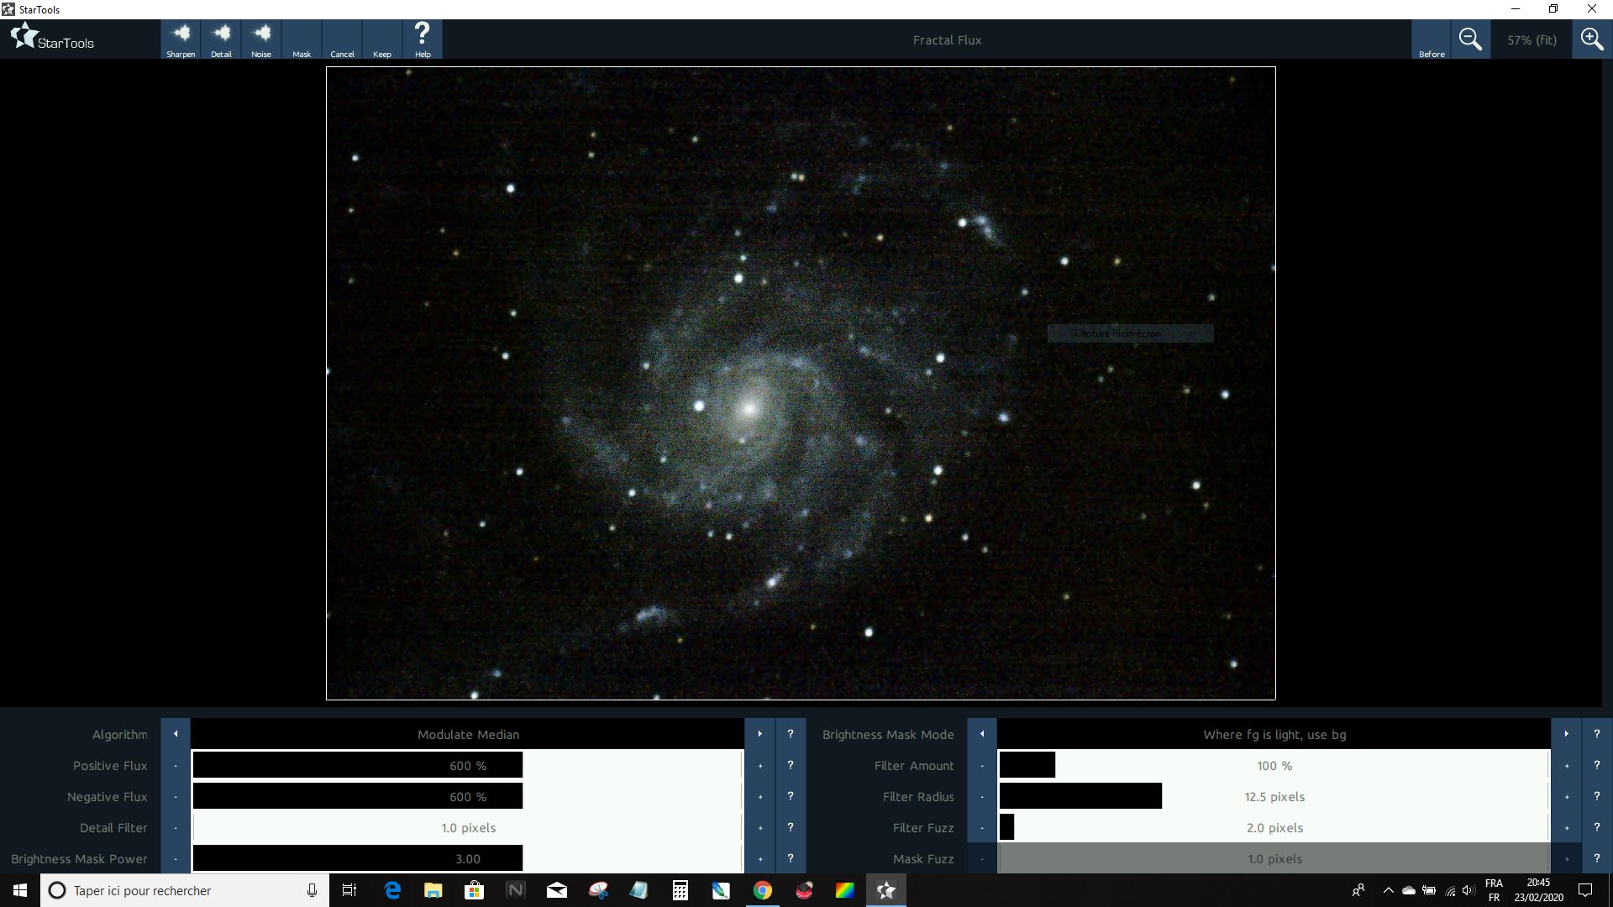Increase Positive Flux value
The height and width of the screenshot is (907, 1613).
760,765
